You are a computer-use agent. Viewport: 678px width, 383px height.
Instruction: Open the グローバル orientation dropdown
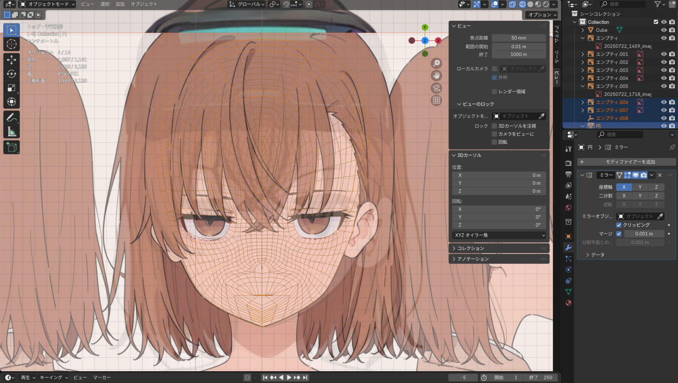[x=247, y=4]
